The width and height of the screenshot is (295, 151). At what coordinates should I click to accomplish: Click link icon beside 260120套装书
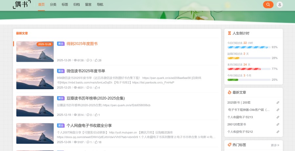click(x=278, y=125)
